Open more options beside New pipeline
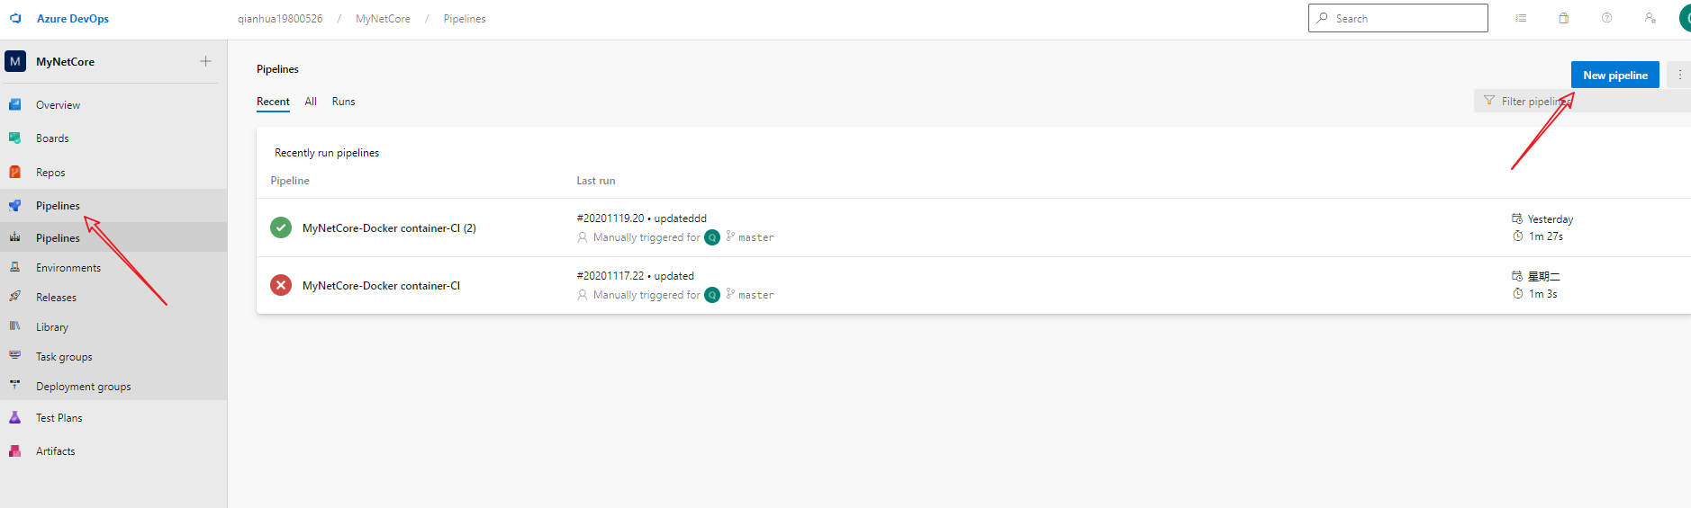Image resolution: width=1691 pixels, height=508 pixels. pos(1679,75)
